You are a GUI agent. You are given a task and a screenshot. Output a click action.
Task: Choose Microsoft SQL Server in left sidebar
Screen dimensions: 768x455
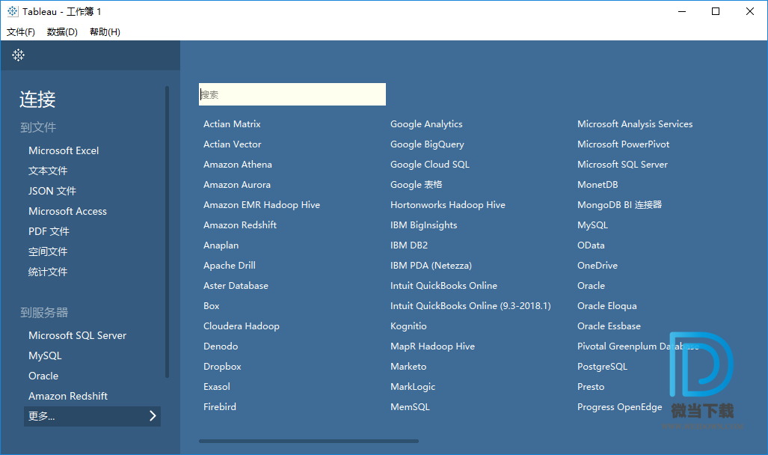[77, 335]
